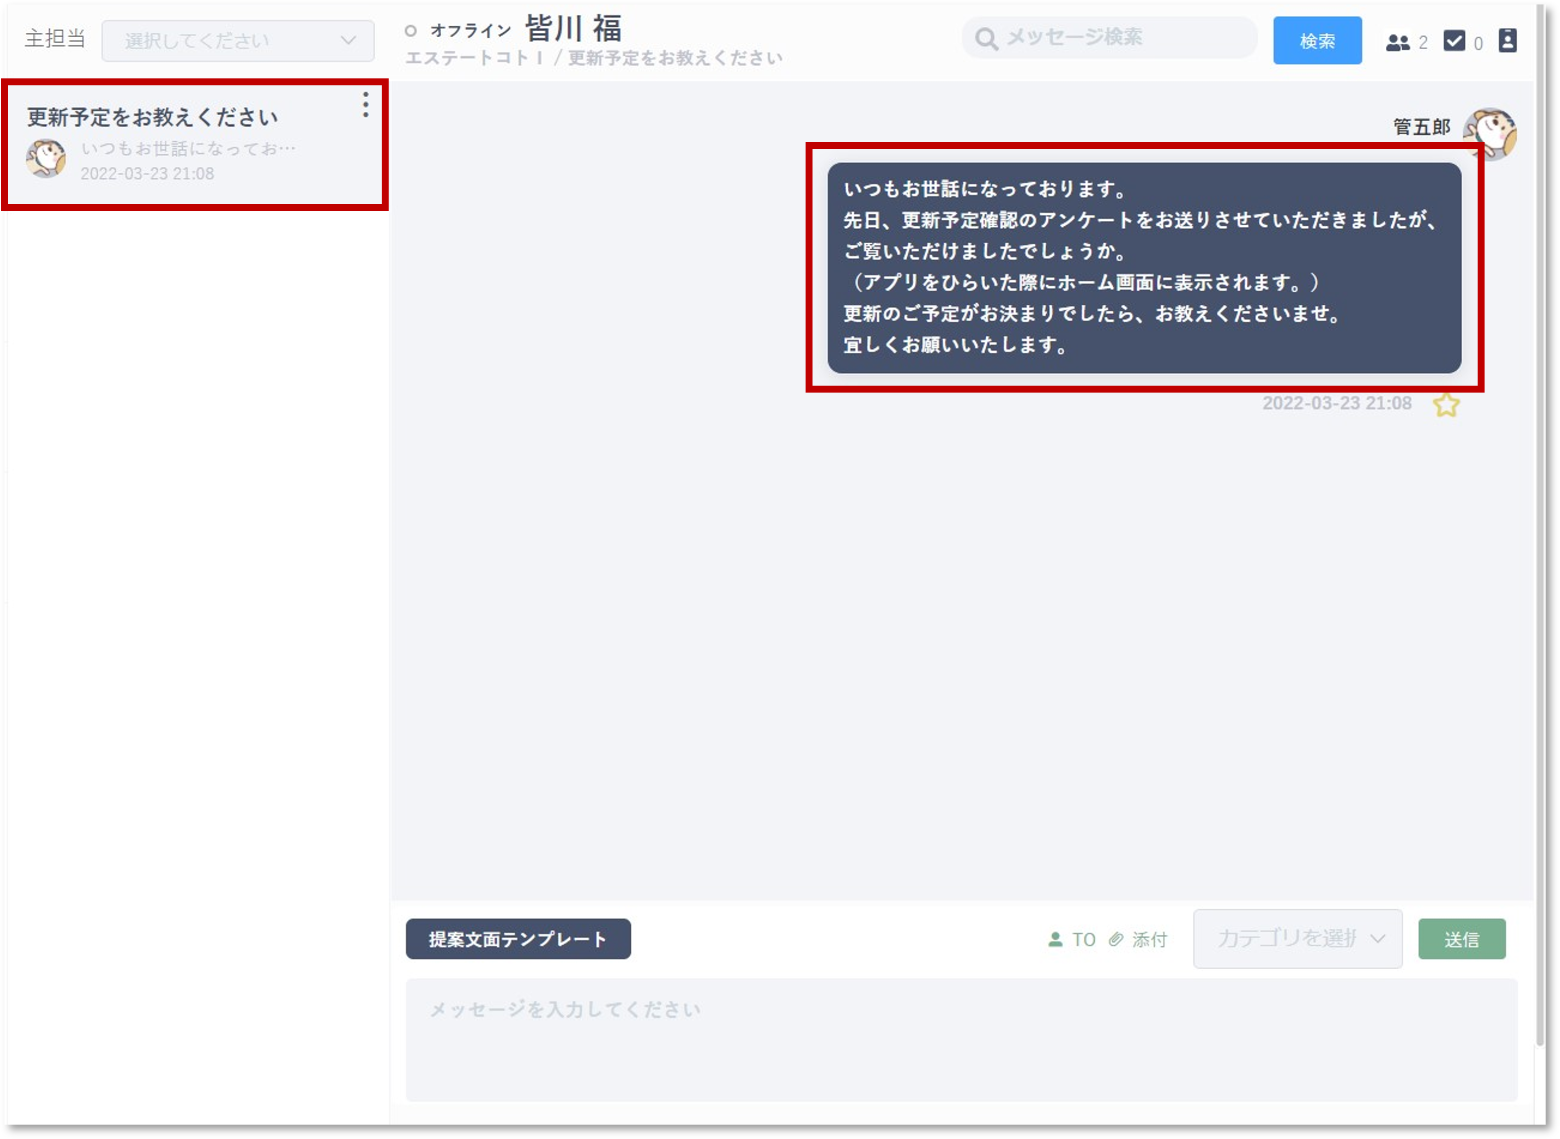The width and height of the screenshot is (1560, 1139).
Task: Click the paperclip 添付 attach icon
Action: tap(1116, 939)
